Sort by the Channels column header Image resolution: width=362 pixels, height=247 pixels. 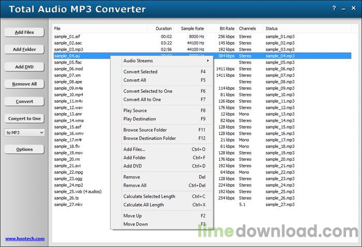tap(250, 28)
